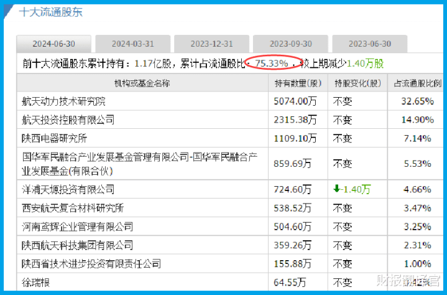Click shareholder name 徐瑞根
Screen dimensions: 447x295
click(35, 283)
